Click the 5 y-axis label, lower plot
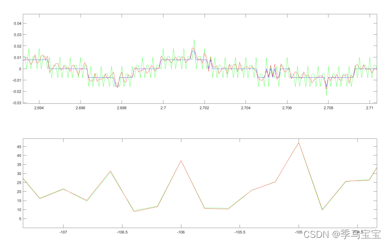389x244 pixels. (21, 219)
